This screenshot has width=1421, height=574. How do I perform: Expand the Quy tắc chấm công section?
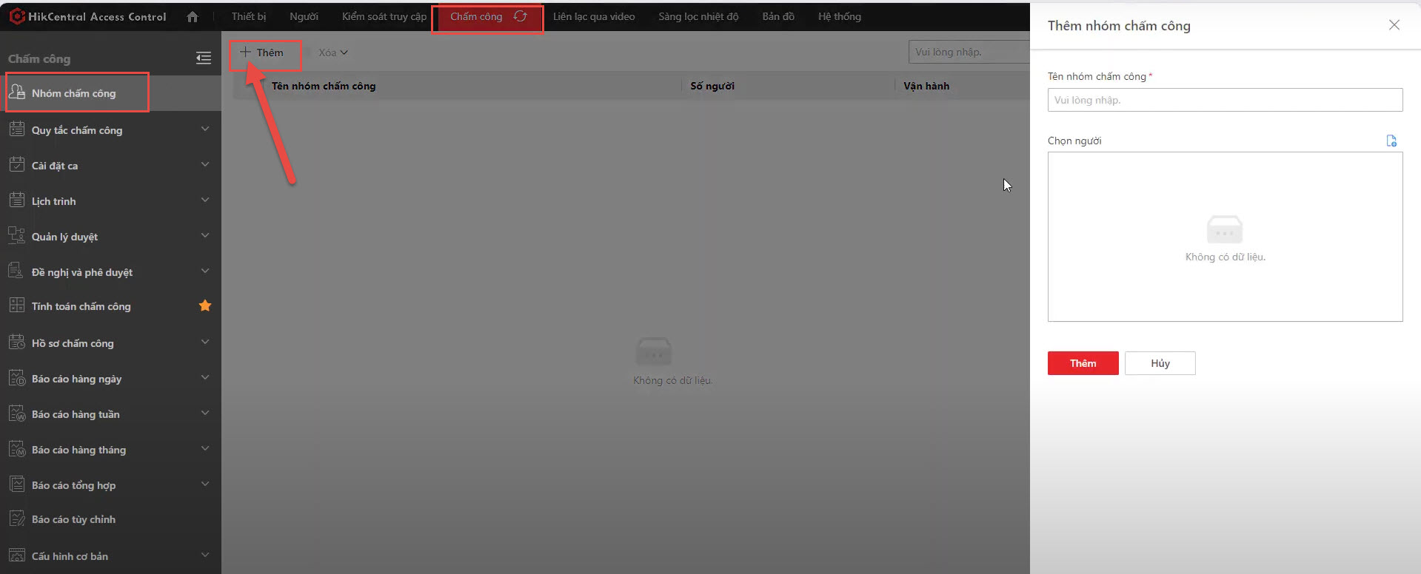pyautogui.click(x=205, y=129)
